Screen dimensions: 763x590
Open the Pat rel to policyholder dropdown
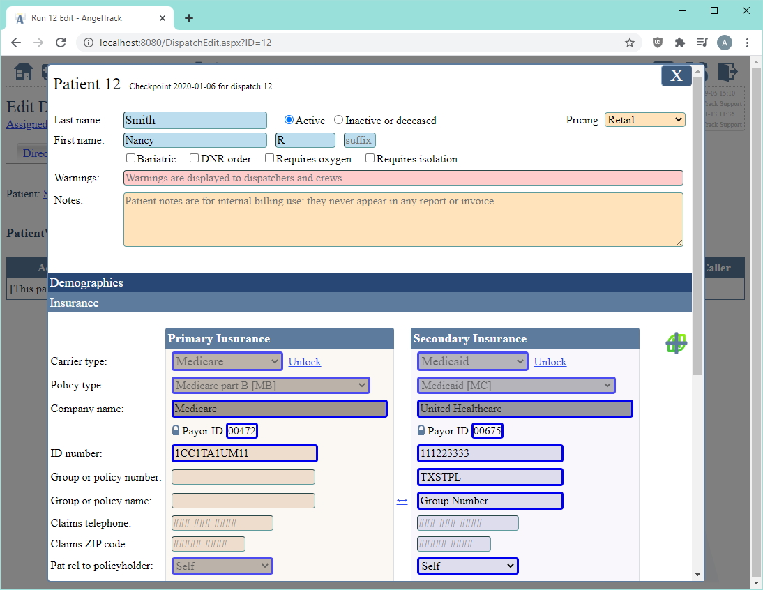(222, 566)
